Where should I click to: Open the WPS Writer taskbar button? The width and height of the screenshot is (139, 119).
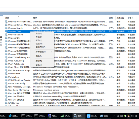[x=92, y=116]
